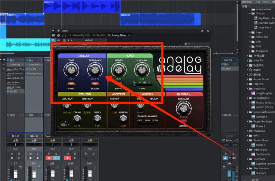Select the Mute button on master channel
Screen dimensions: 275x181
(226, 154)
